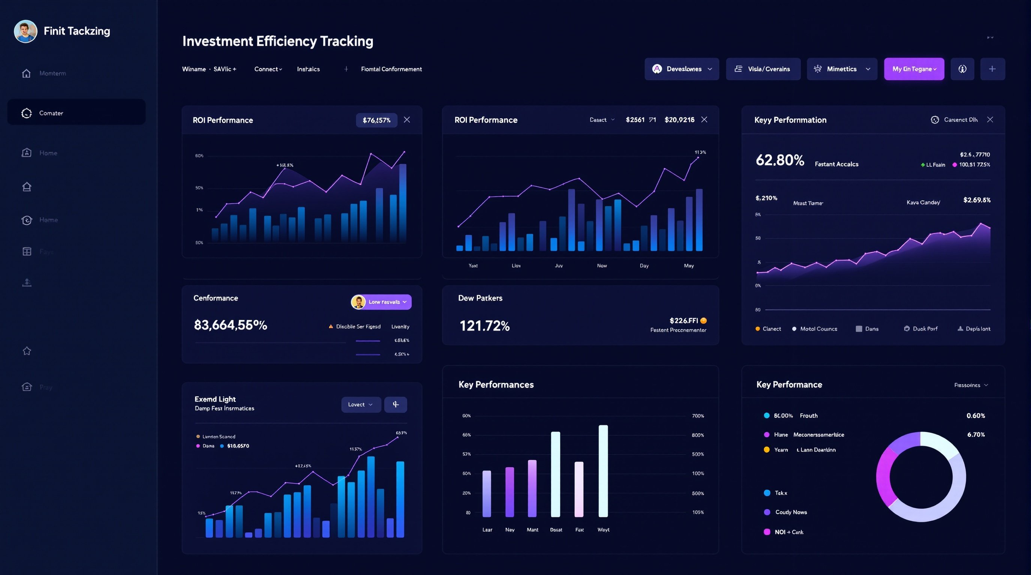This screenshot has height=575, width=1031.
Task: Click the star icon in sidebar
Action: (x=27, y=351)
